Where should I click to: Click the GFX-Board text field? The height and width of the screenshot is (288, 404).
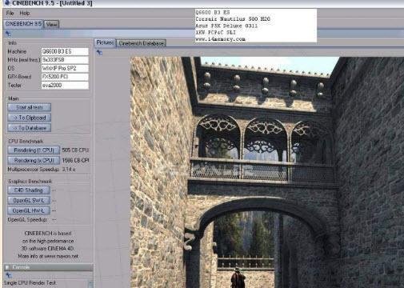coord(65,77)
